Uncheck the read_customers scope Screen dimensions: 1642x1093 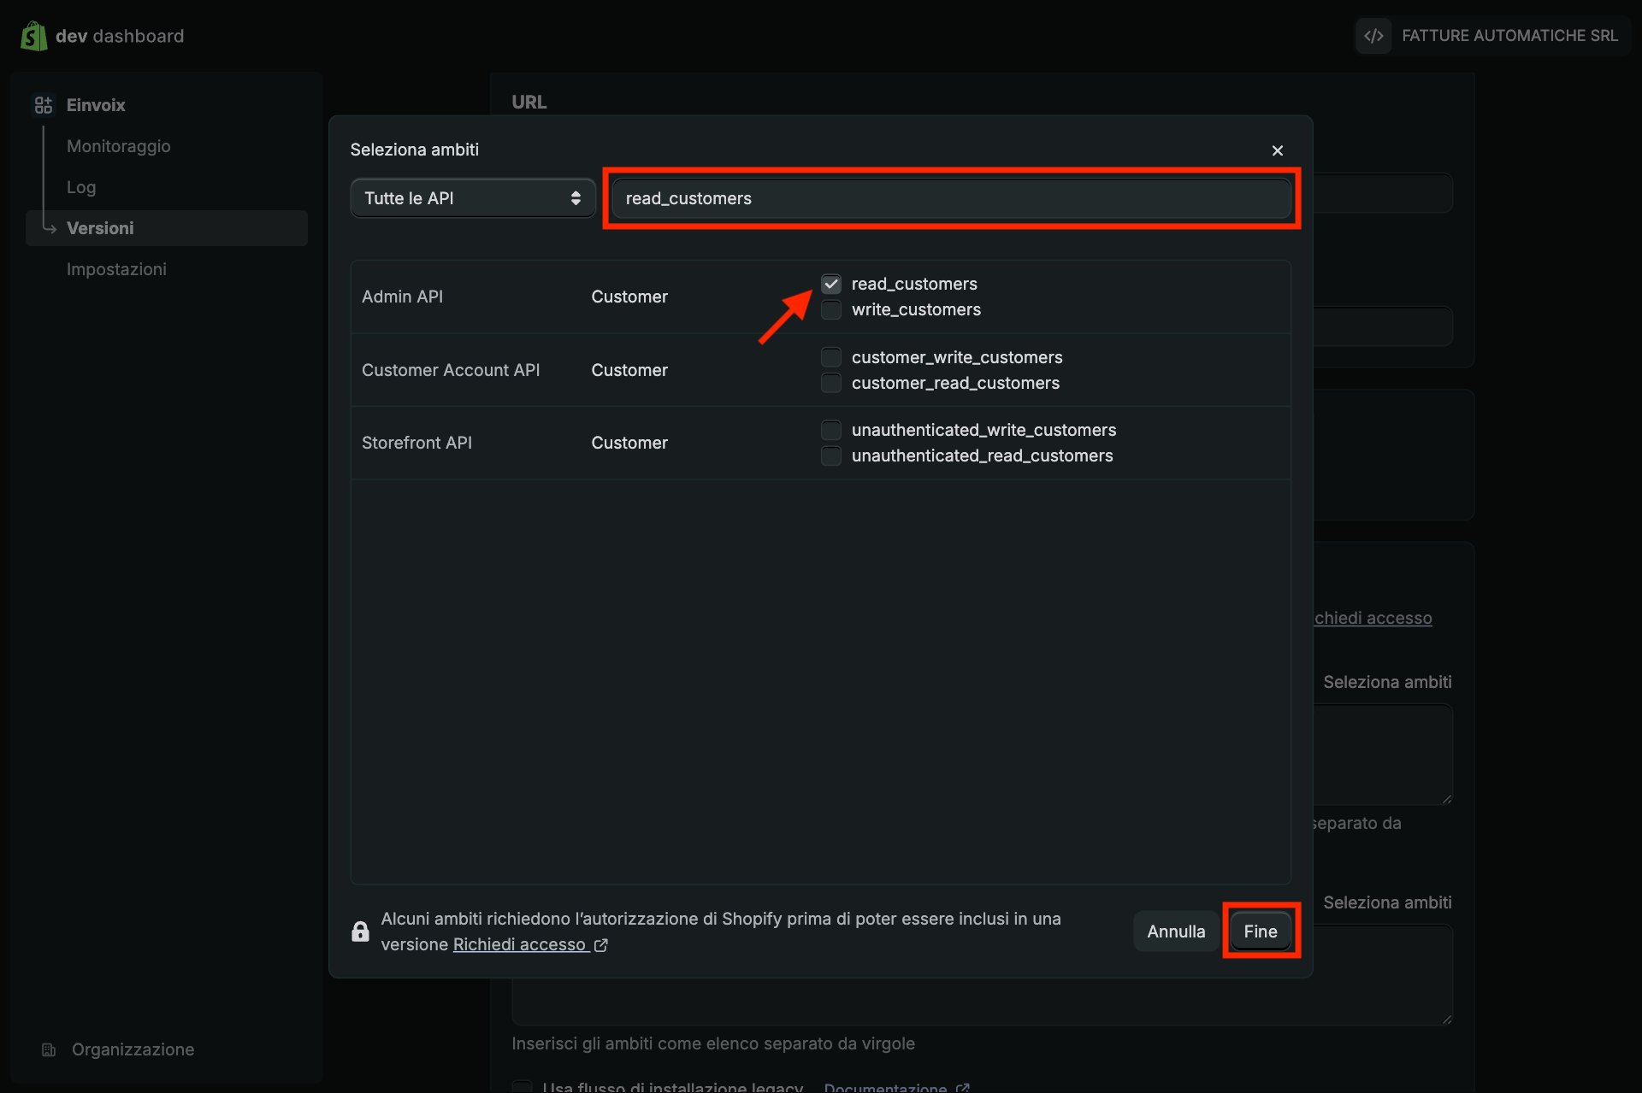coord(831,284)
